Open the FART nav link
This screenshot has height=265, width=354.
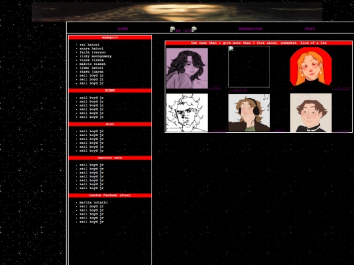tap(309, 29)
